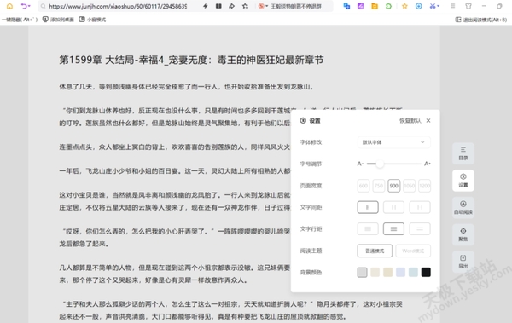Select Word模式 reading theme

[413, 251]
